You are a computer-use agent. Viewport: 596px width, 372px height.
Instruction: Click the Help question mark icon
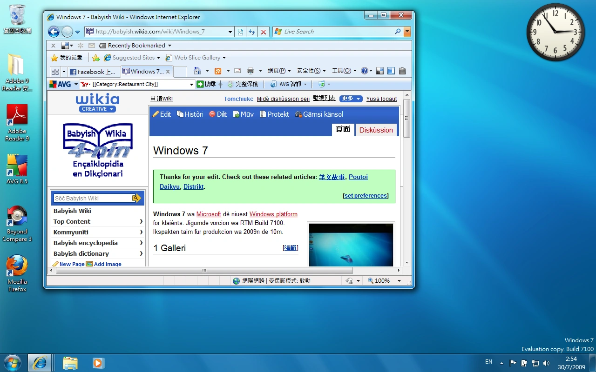(x=364, y=71)
